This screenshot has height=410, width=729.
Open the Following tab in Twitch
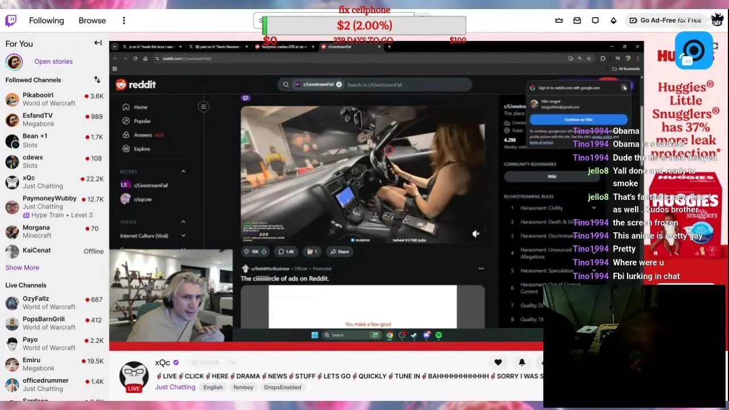47,20
